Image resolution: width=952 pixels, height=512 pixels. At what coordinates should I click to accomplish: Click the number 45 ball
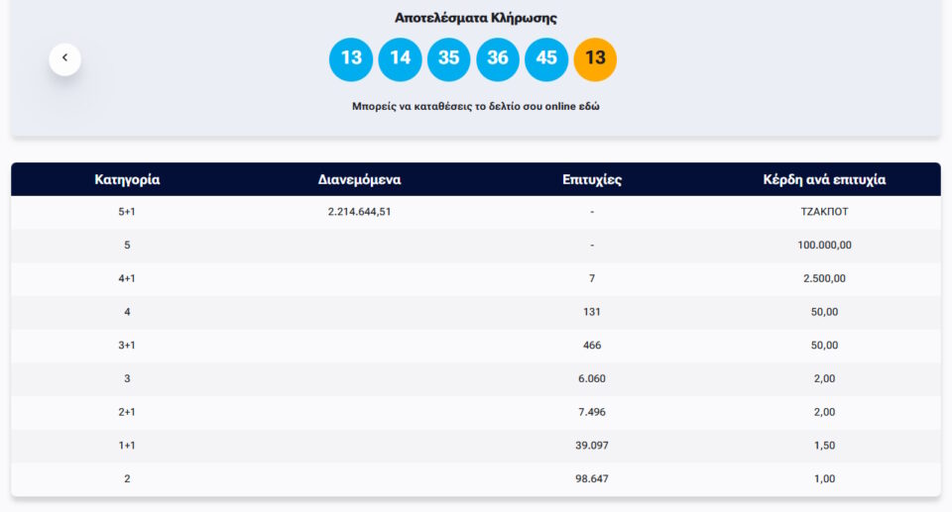click(546, 58)
